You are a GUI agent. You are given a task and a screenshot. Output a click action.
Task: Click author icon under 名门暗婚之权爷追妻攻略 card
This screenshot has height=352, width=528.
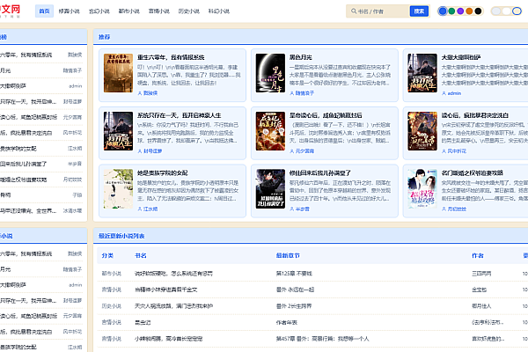click(x=444, y=209)
